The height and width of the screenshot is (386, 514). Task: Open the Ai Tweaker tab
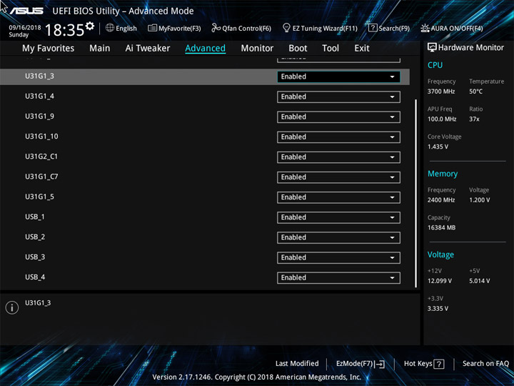(x=148, y=49)
